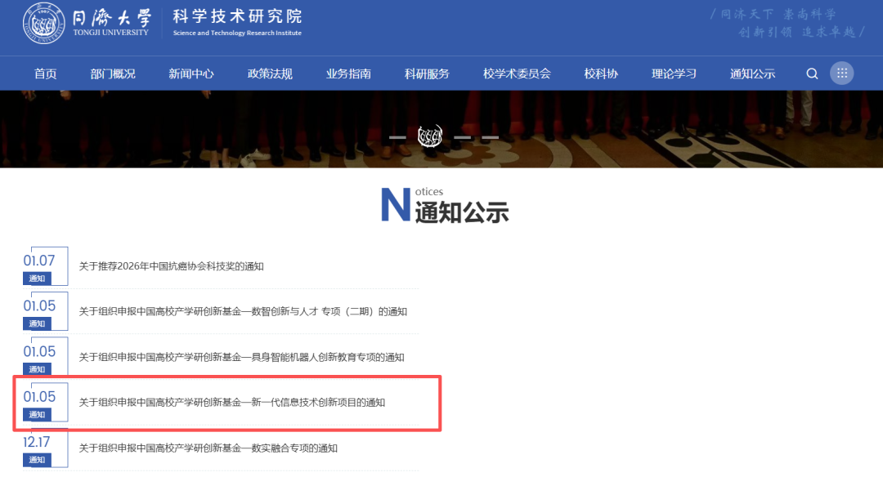Open the site search
This screenshot has width=883, height=477.
[812, 73]
